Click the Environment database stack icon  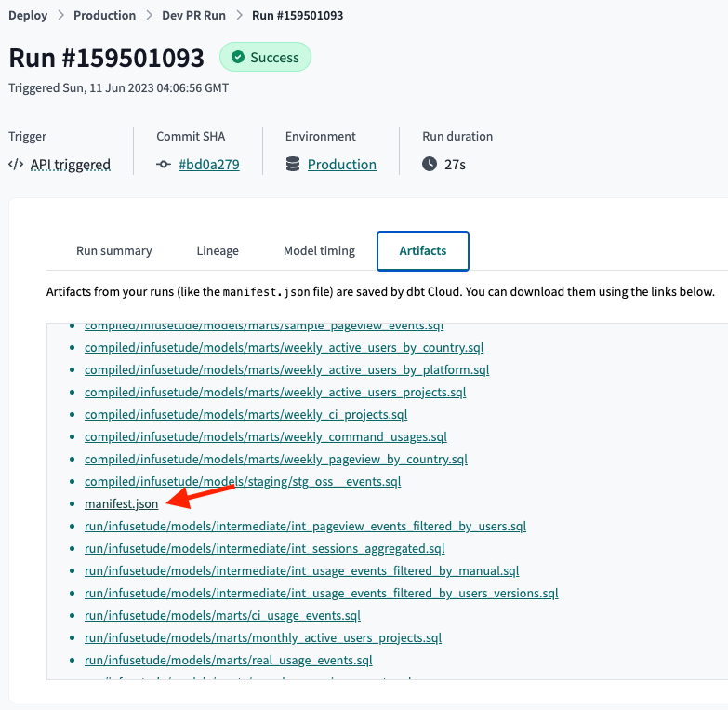293,165
